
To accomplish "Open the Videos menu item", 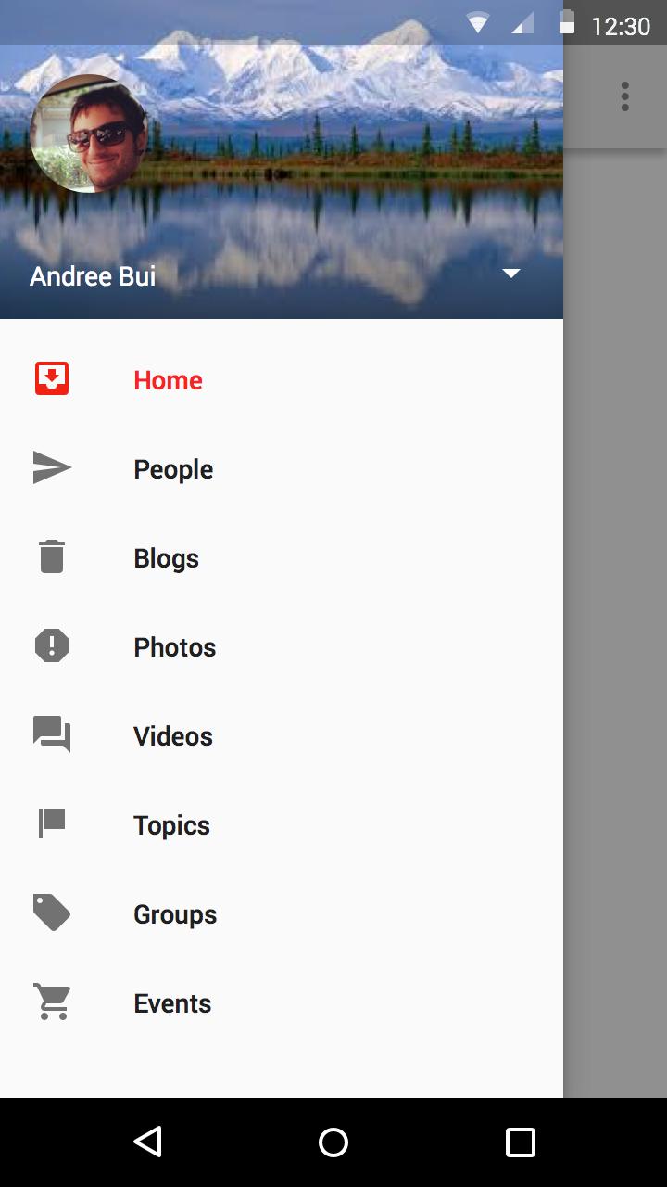I will point(282,735).
